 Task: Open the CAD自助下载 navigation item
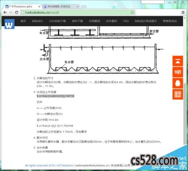click(x=57, y=21)
